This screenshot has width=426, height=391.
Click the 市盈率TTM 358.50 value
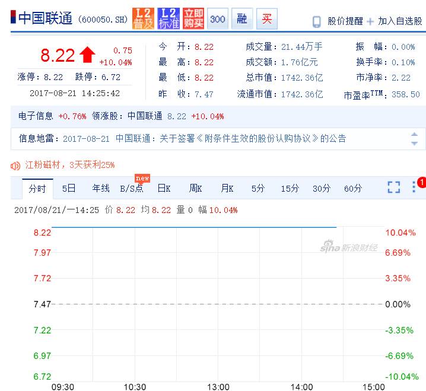tap(406, 94)
